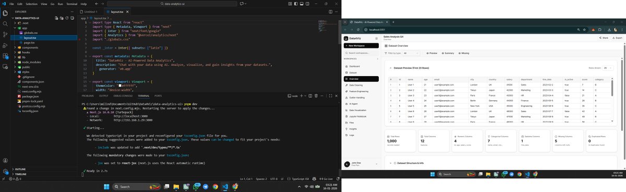Open Edit menu in VS Code

(x=20, y=4)
